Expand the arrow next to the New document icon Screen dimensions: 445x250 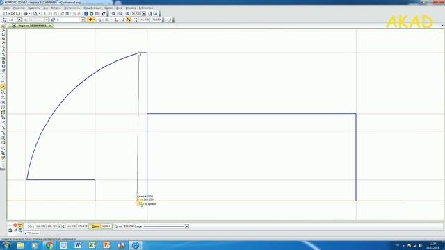(9, 14)
